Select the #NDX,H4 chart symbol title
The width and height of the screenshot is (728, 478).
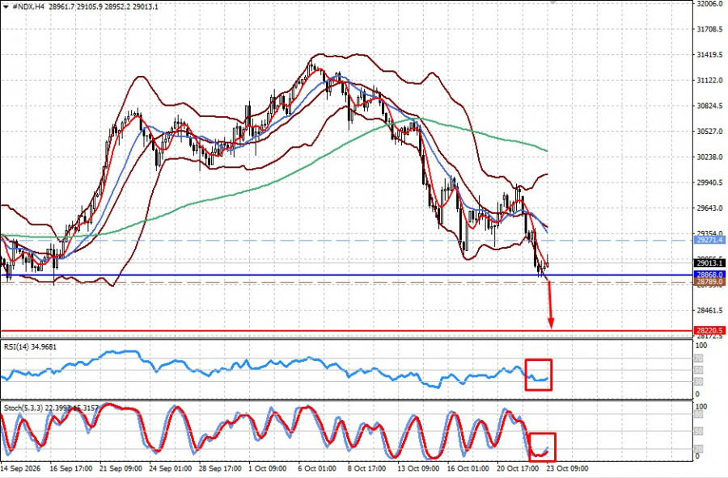pos(28,7)
